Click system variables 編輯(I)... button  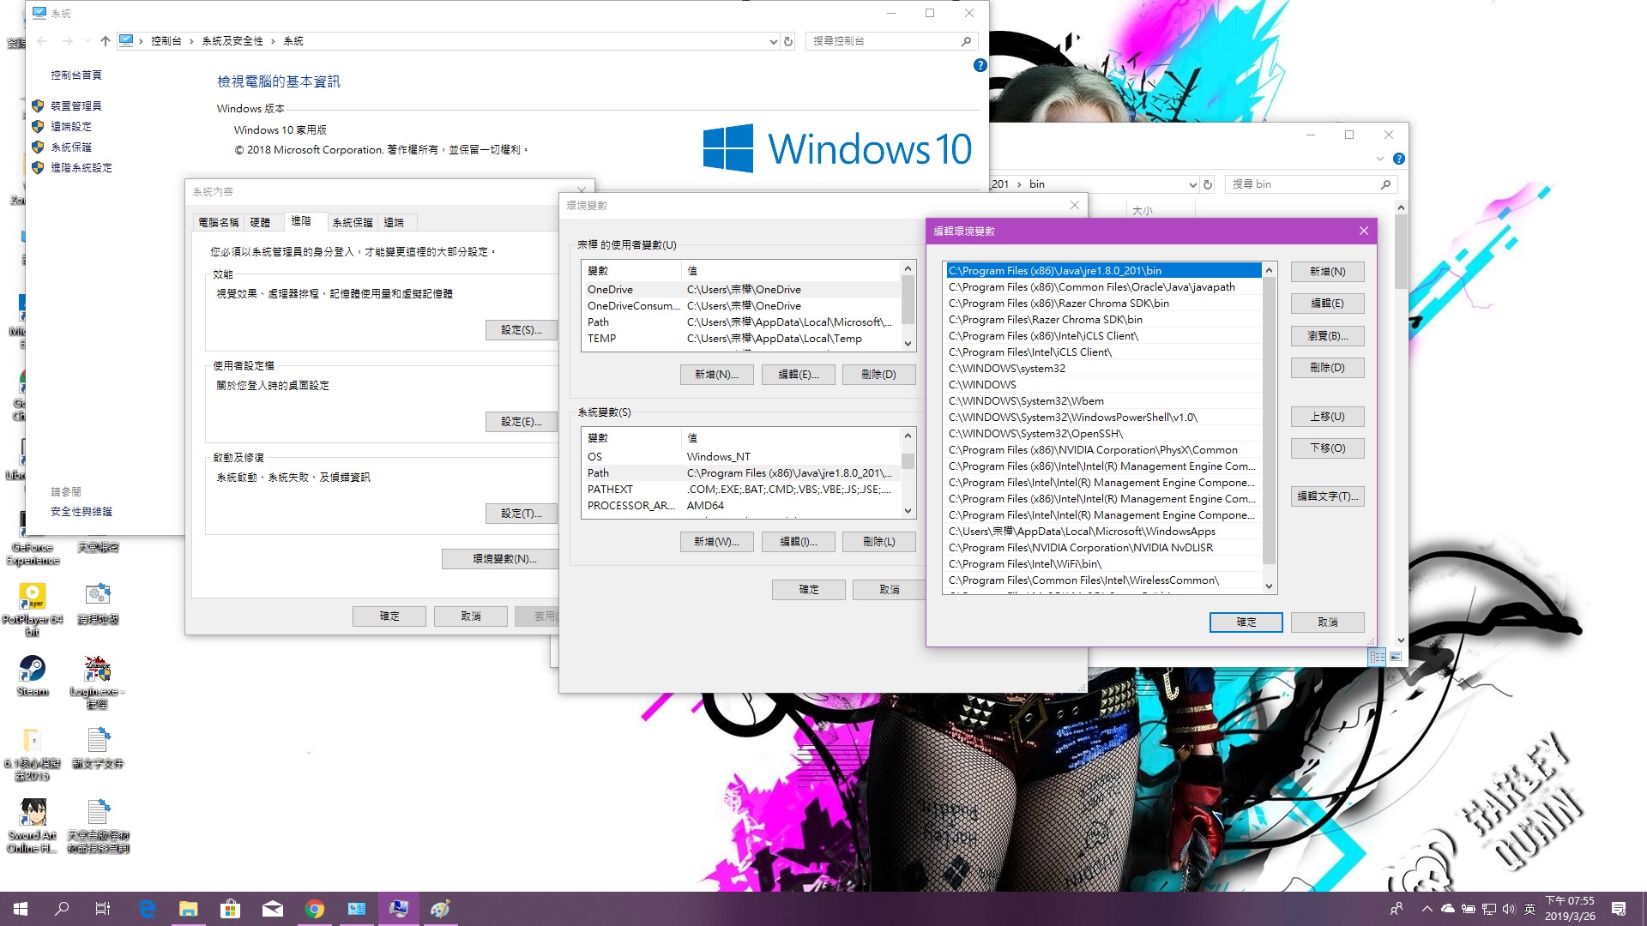click(798, 542)
